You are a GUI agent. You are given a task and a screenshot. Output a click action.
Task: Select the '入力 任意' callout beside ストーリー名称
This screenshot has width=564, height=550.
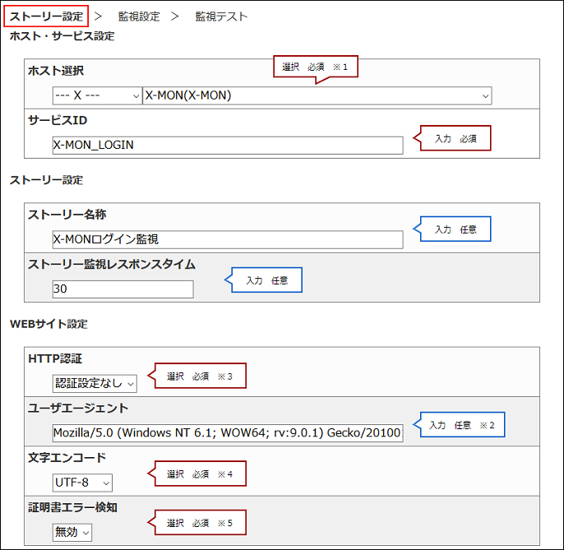455,229
